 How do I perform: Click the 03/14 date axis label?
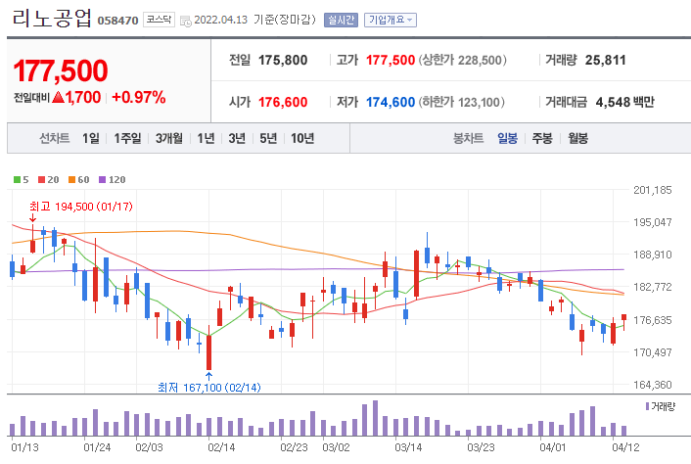tap(408, 447)
